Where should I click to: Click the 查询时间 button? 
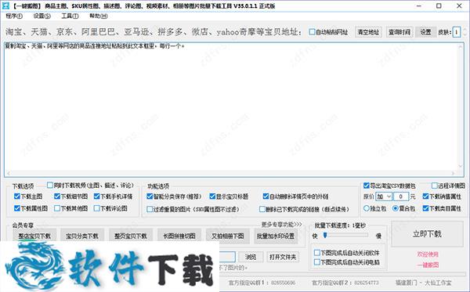click(x=399, y=32)
